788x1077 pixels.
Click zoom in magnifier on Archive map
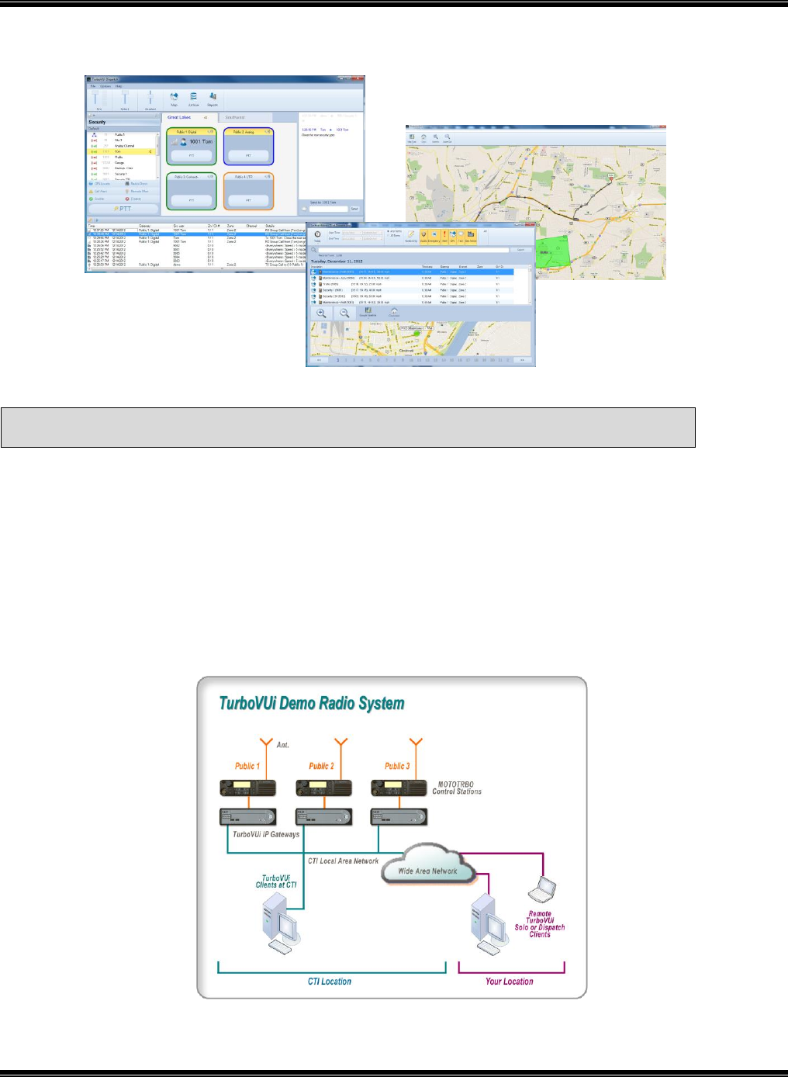click(x=321, y=313)
